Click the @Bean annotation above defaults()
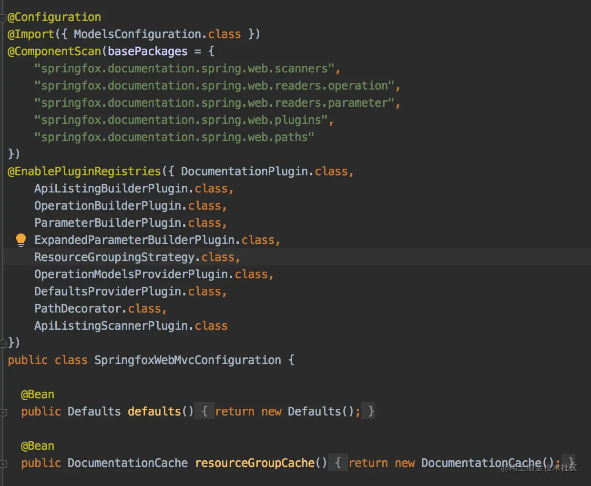The image size is (591, 486). point(38,395)
